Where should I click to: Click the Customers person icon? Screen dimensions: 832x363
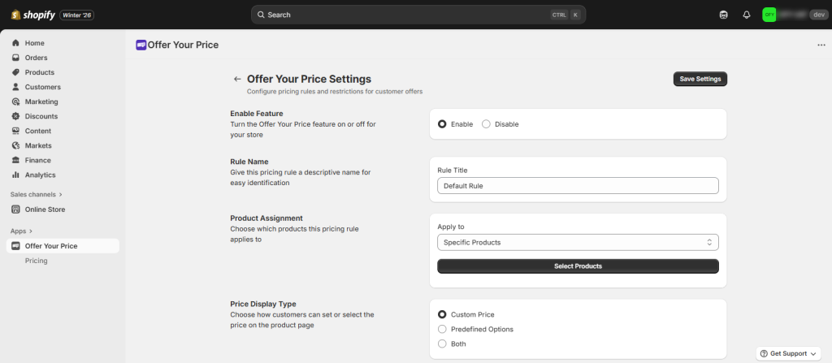16,87
